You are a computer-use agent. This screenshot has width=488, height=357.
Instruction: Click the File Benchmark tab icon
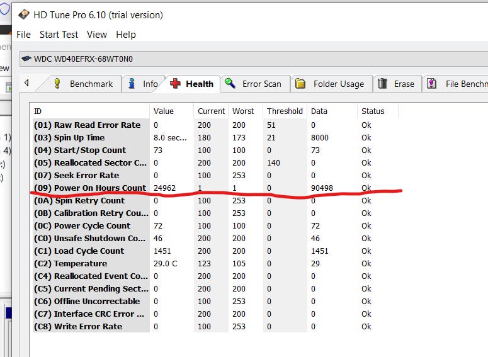coord(432,84)
